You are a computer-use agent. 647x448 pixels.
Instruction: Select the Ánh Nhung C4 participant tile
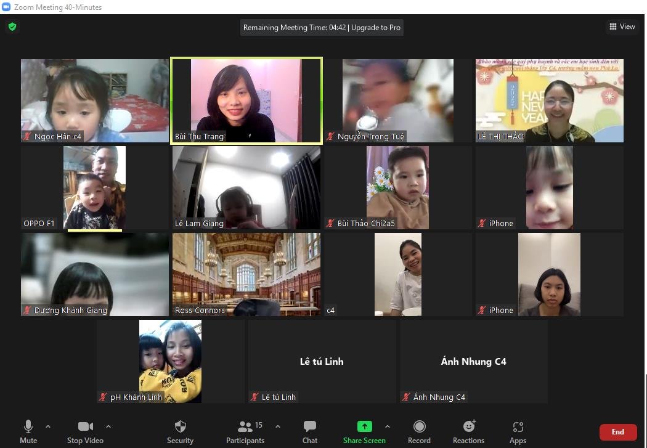tap(473, 361)
